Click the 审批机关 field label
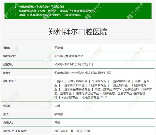 coord(9,56)
